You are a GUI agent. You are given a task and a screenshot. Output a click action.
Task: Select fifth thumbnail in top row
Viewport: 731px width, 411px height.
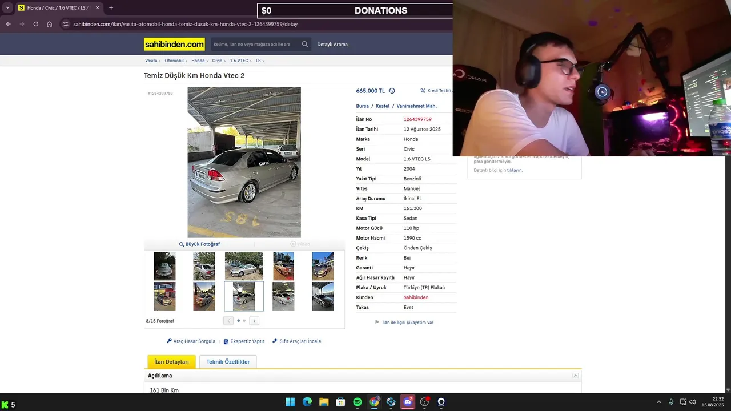[323, 266]
